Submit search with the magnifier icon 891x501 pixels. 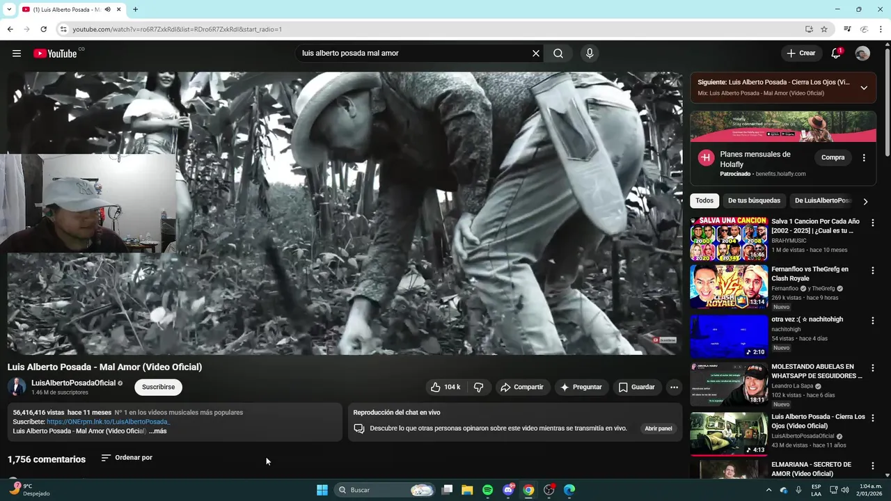coord(558,54)
